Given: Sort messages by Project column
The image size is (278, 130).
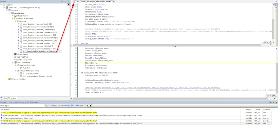Looking at the screenshot, I should coord(249,109).
